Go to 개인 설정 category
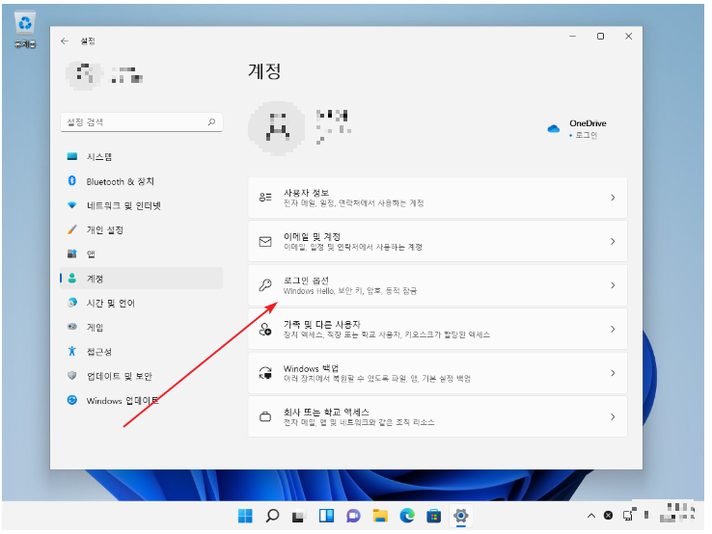The image size is (712, 534). click(141, 230)
